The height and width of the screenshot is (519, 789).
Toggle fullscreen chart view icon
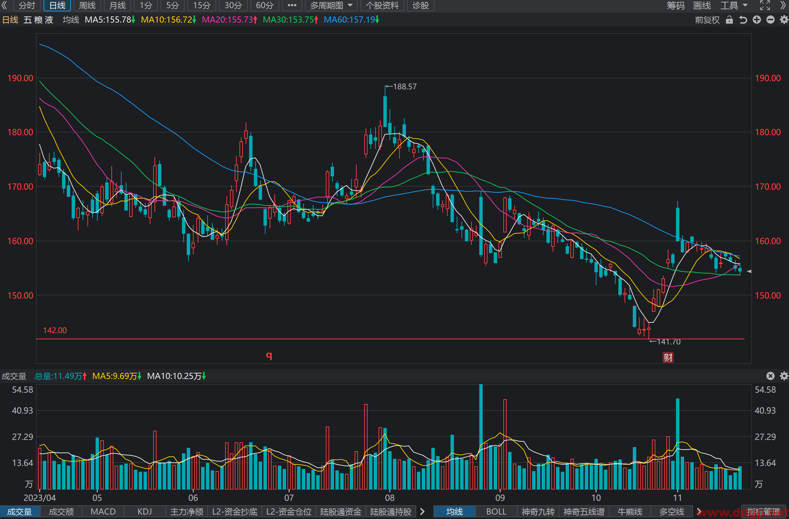tap(765, 5)
